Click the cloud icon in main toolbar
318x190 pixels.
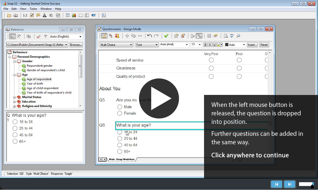coord(81,16)
